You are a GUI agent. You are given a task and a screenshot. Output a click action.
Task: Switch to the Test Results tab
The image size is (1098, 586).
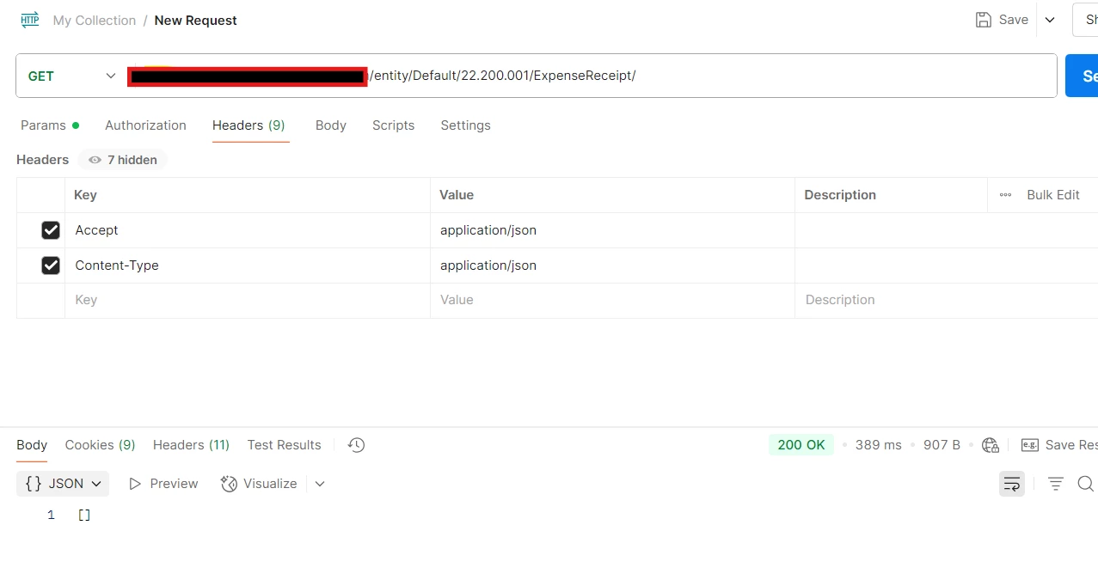tap(284, 445)
